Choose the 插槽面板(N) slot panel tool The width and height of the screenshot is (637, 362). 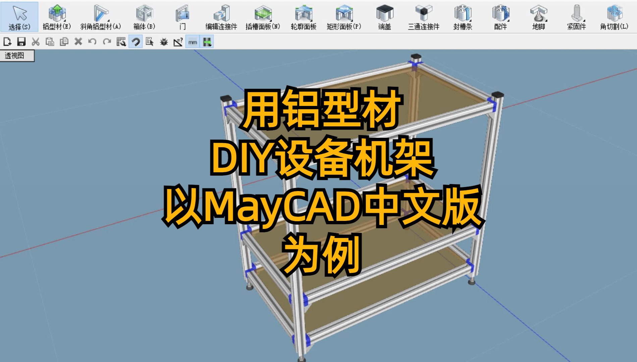(x=263, y=17)
